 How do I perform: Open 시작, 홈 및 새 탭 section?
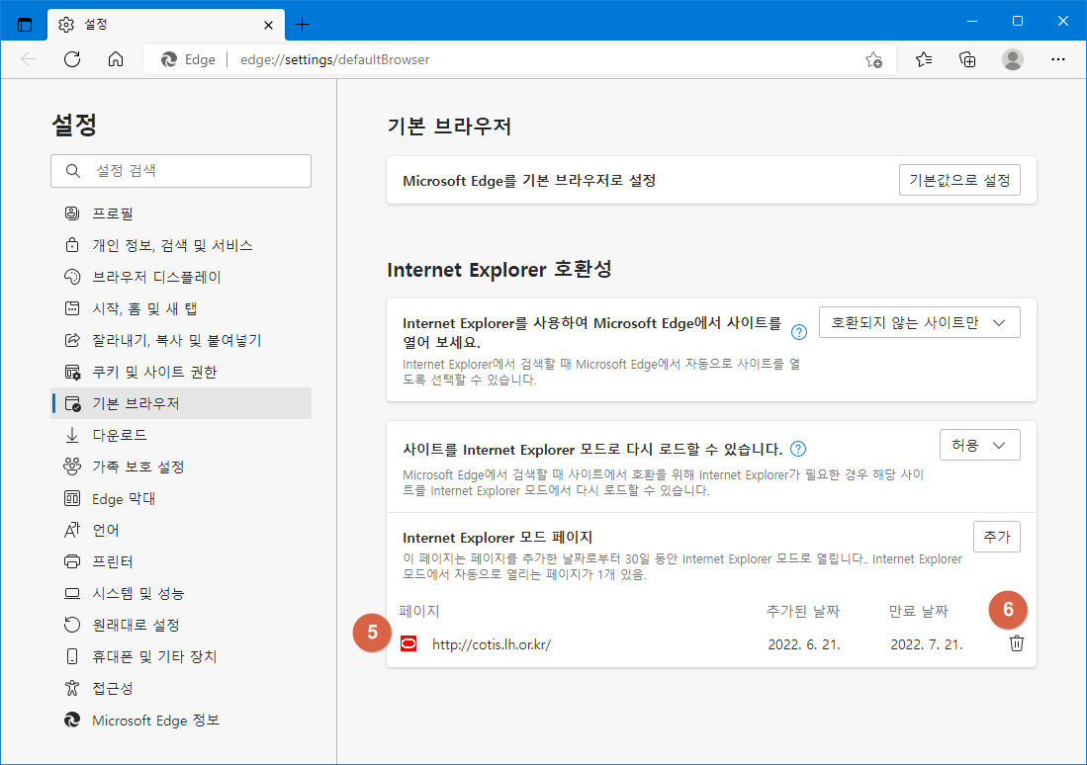[181, 308]
